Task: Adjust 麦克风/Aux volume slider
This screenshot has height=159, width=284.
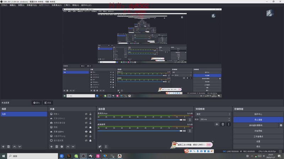Action: 140,120
